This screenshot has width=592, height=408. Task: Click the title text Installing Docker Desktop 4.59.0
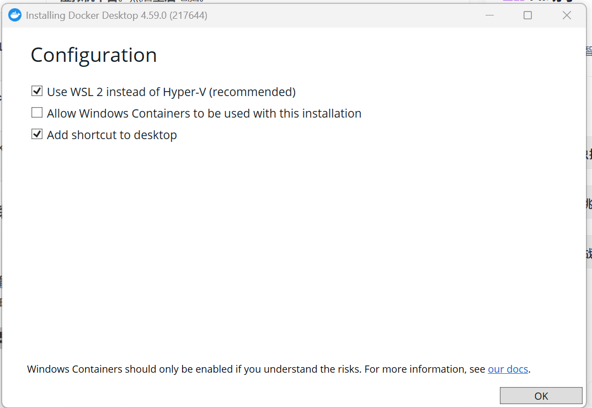point(116,15)
